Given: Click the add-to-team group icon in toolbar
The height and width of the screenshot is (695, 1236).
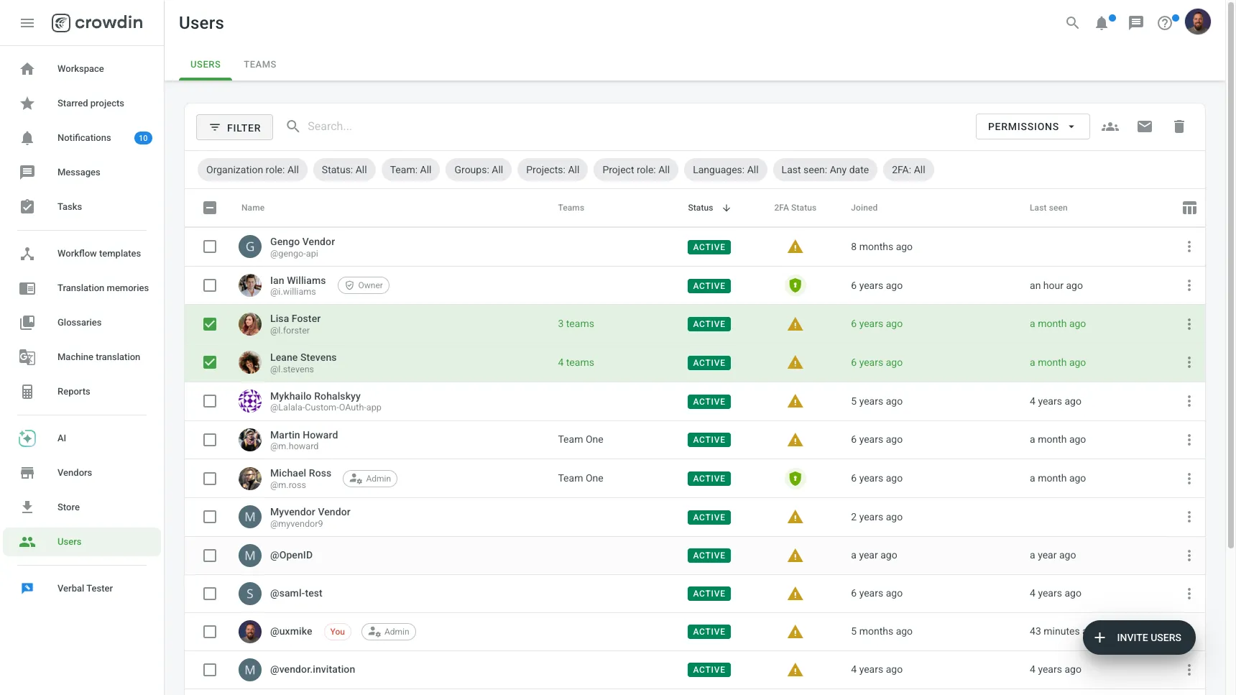Looking at the screenshot, I should point(1110,127).
